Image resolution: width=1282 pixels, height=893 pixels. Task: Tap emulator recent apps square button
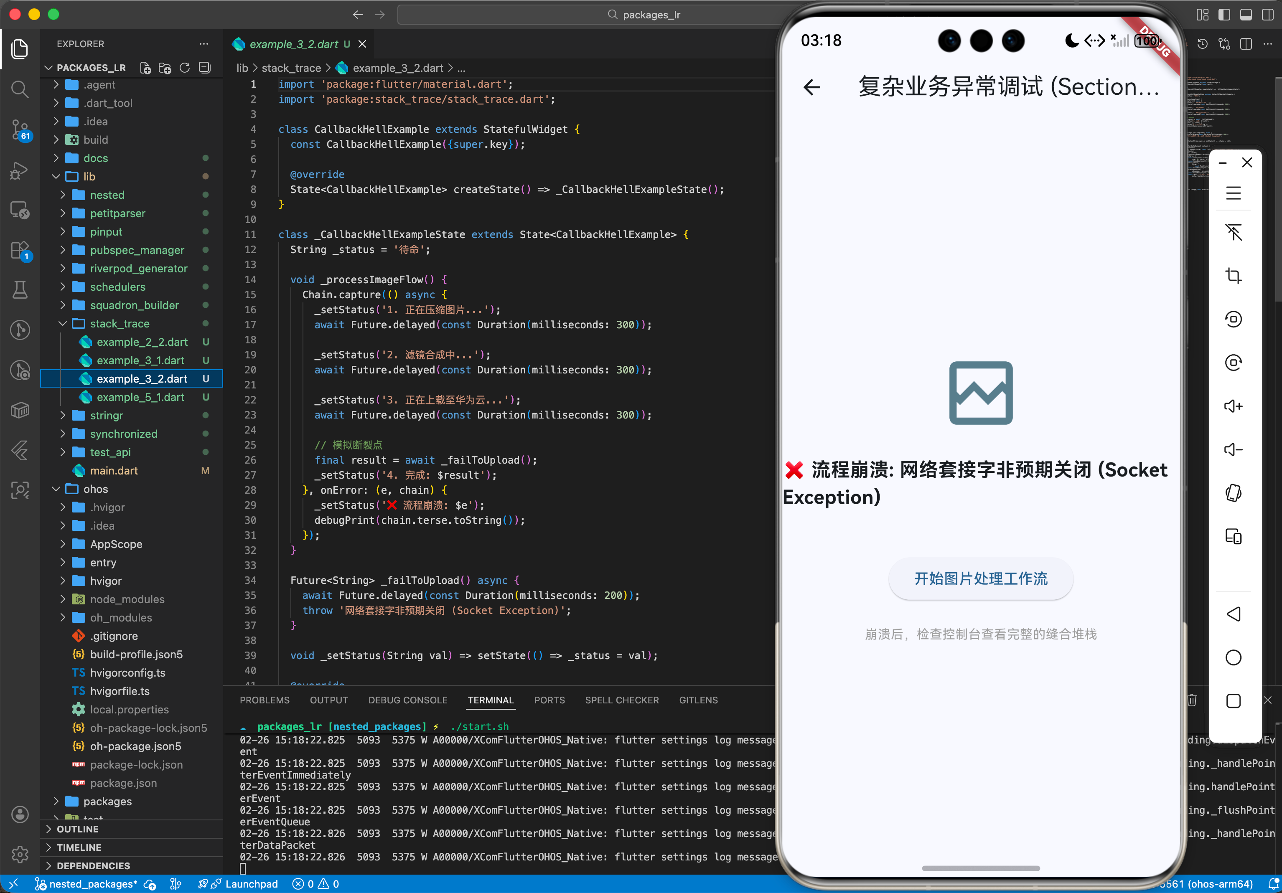tap(1233, 701)
